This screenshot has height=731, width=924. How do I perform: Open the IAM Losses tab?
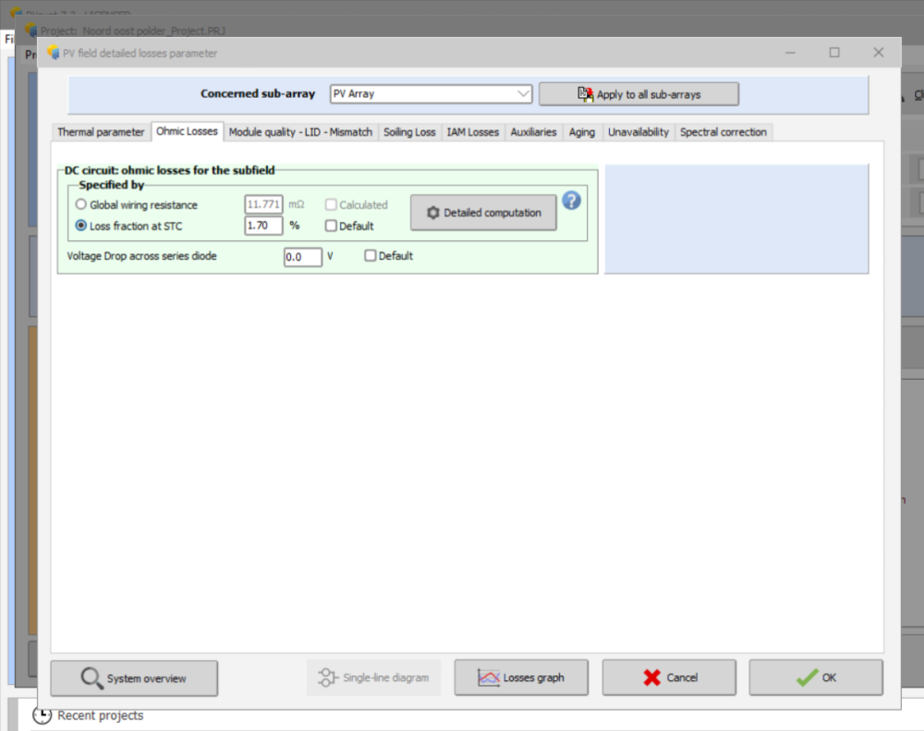point(472,132)
